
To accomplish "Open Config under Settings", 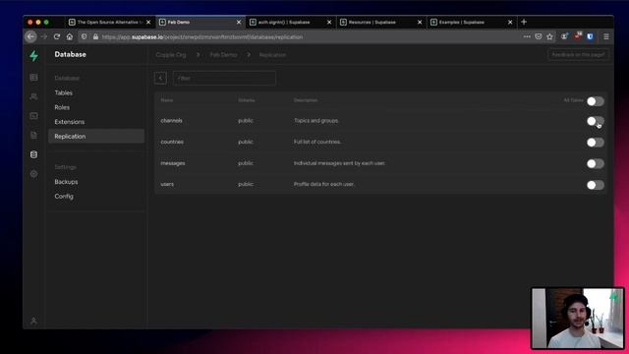I will point(64,197).
